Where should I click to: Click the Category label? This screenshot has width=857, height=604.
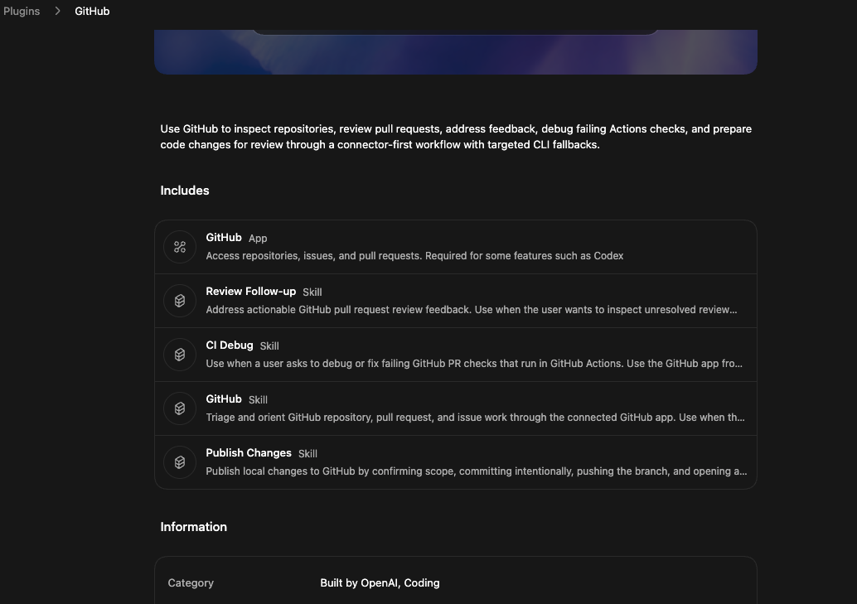click(x=191, y=583)
